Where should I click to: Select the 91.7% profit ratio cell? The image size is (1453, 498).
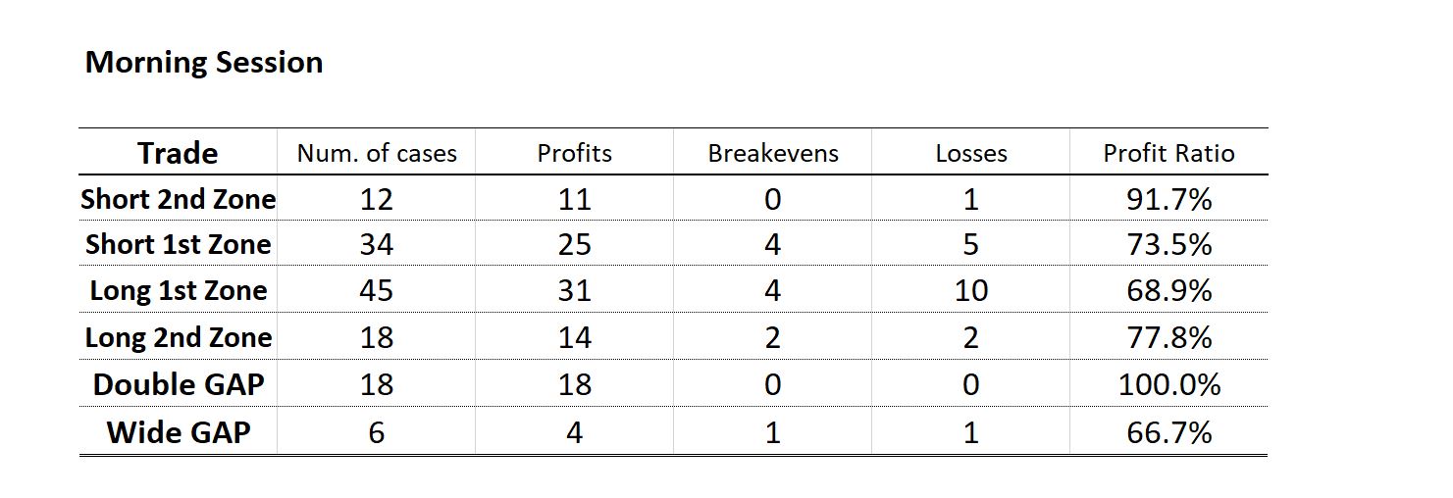coord(1168,199)
